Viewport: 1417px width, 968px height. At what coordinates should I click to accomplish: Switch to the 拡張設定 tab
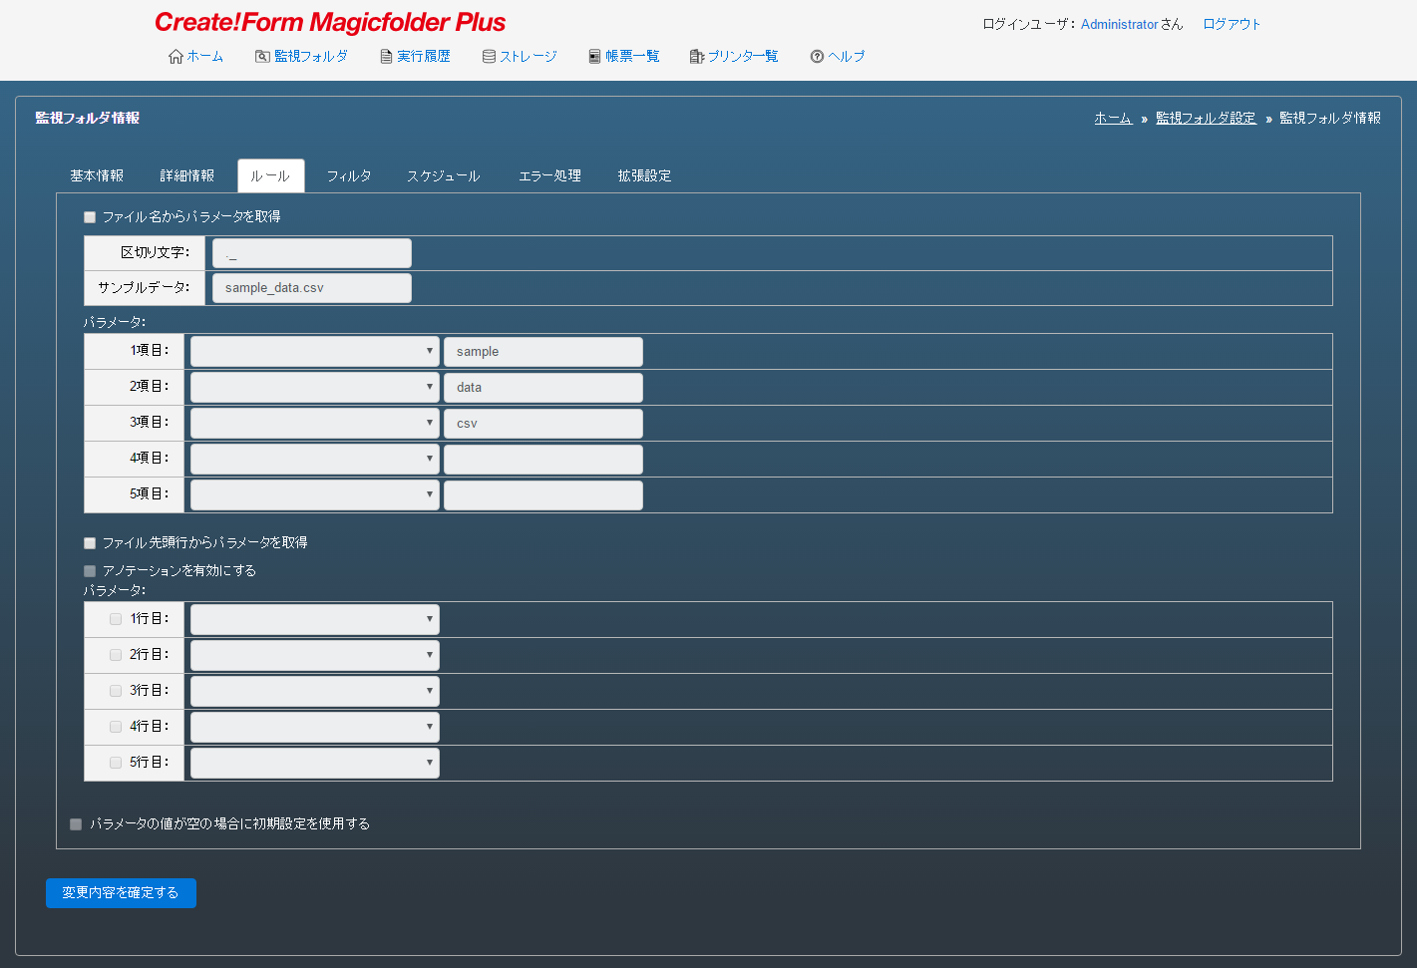tap(644, 175)
